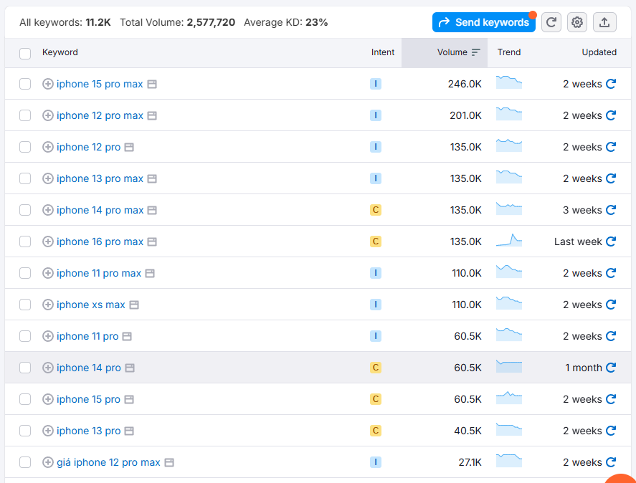Select checkbox for iphone xs max
Viewport: 636px width, 483px height.
[x=25, y=305]
